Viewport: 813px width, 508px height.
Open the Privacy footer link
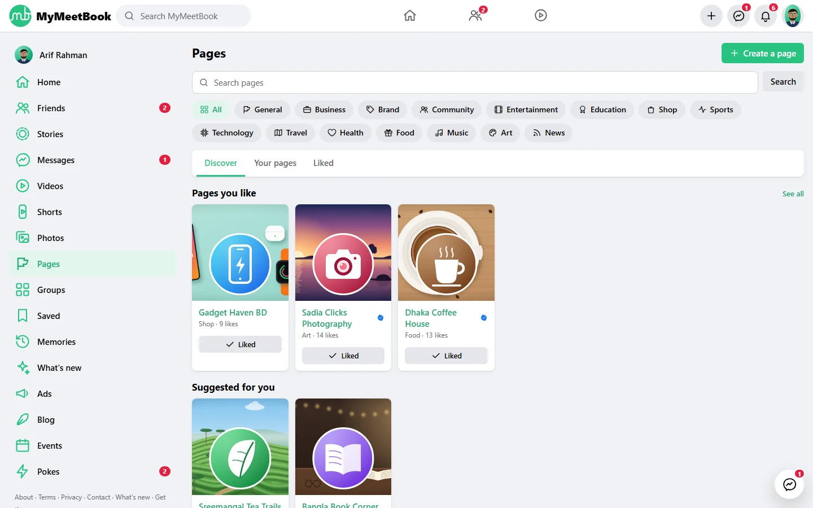(x=71, y=497)
